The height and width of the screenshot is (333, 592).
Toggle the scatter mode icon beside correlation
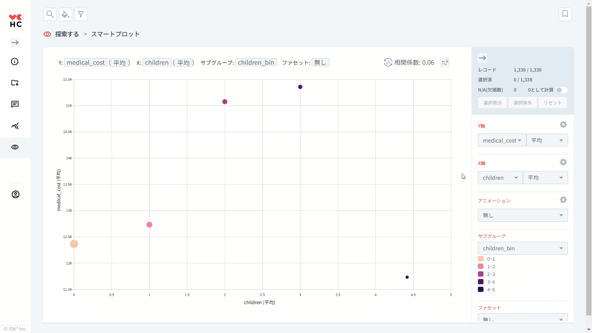coord(445,63)
